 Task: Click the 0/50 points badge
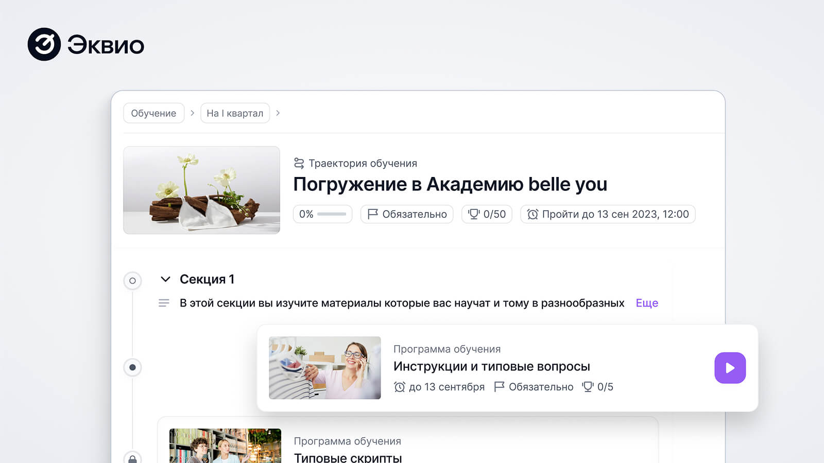tap(487, 214)
